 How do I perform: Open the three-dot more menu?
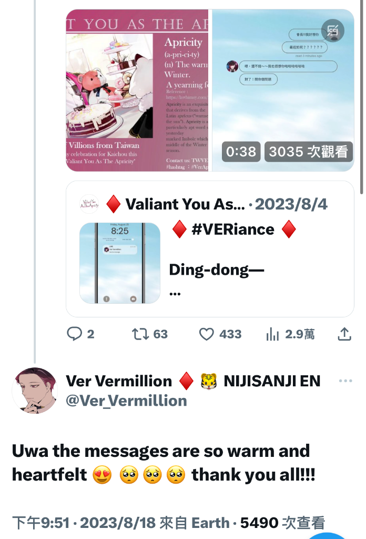point(345,381)
